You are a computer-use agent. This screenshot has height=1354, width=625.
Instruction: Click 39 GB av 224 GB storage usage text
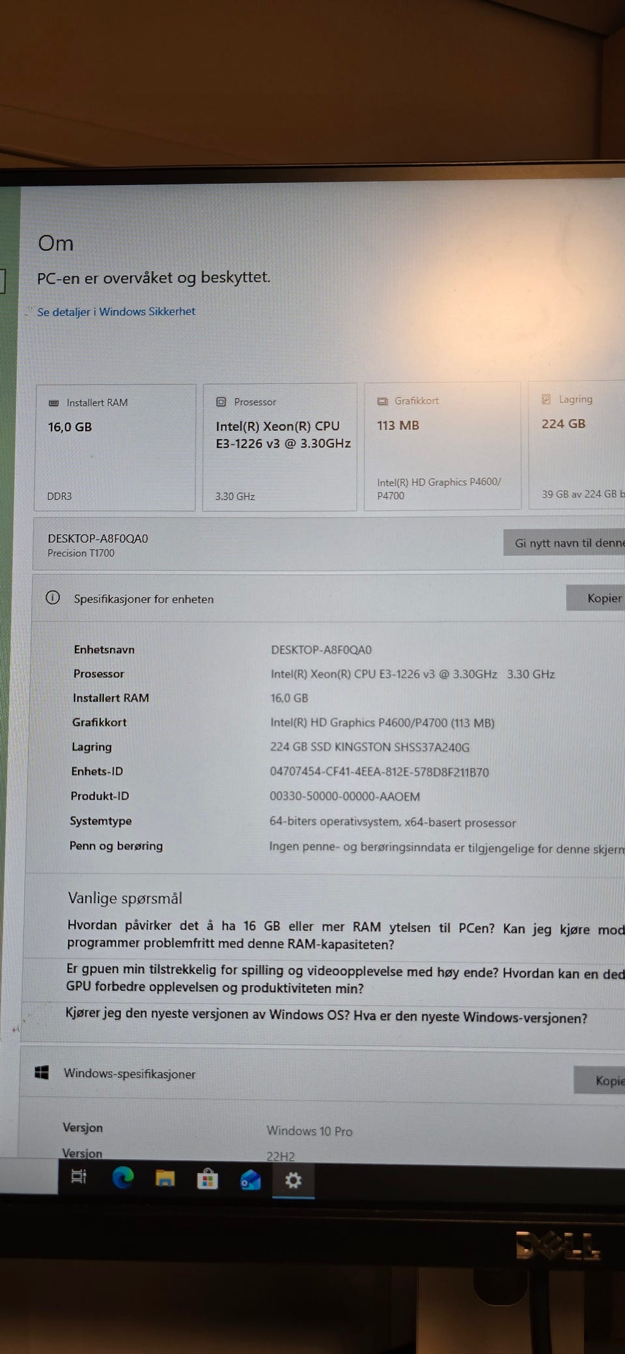[583, 494]
